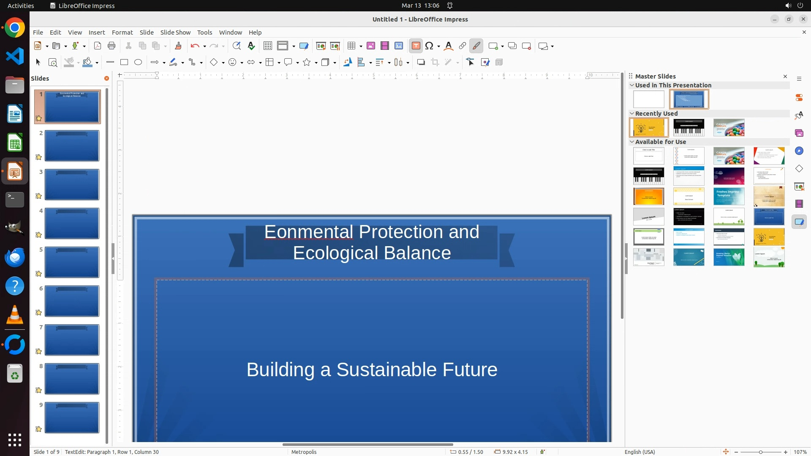This screenshot has height=456, width=811.
Task: Click the Insert Hyperlink icon
Action: [463, 46]
